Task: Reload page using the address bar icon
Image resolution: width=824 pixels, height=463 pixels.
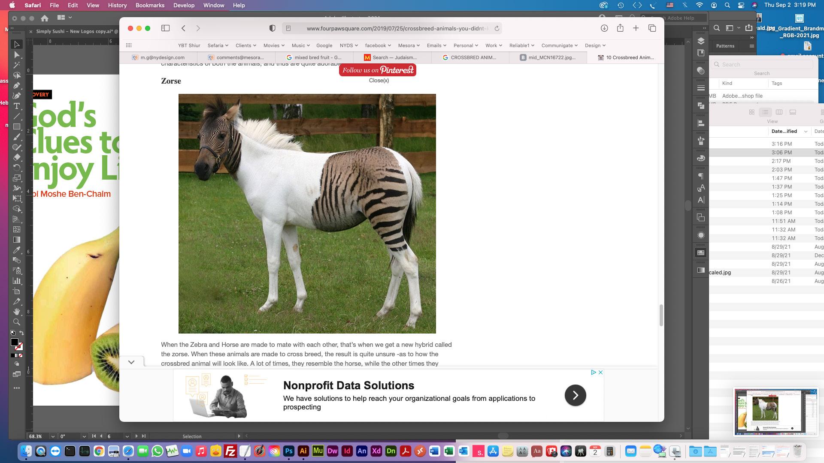Action: (497, 28)
